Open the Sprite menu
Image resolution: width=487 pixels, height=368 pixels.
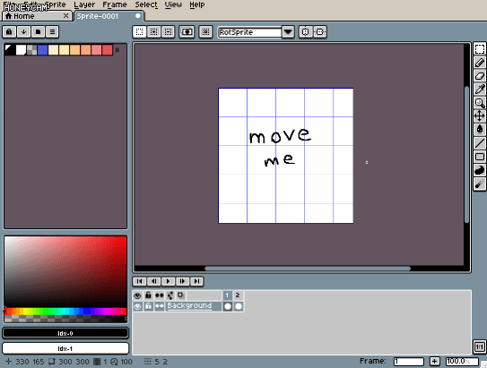[56, 4]
